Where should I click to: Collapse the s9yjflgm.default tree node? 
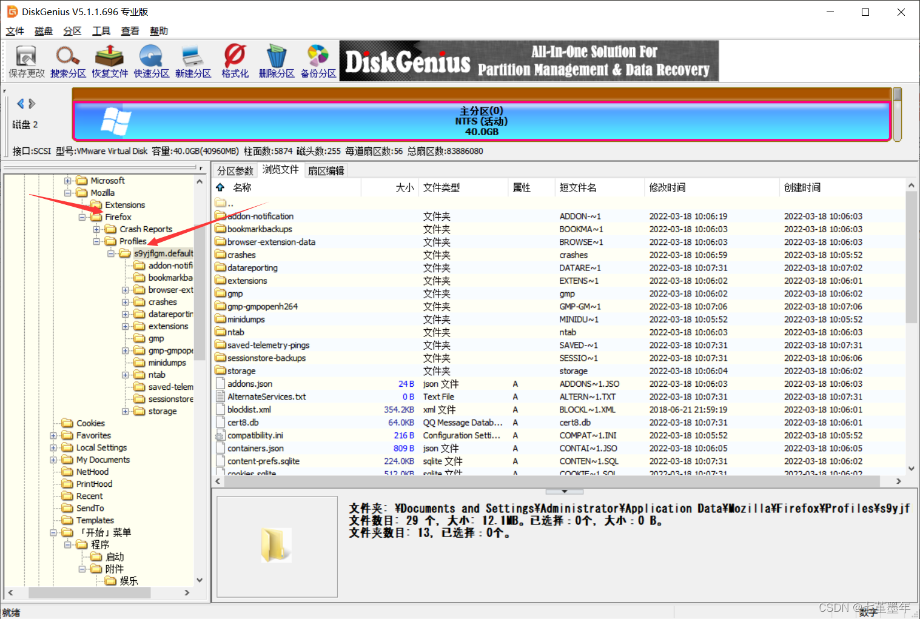(x=111, y=253)
